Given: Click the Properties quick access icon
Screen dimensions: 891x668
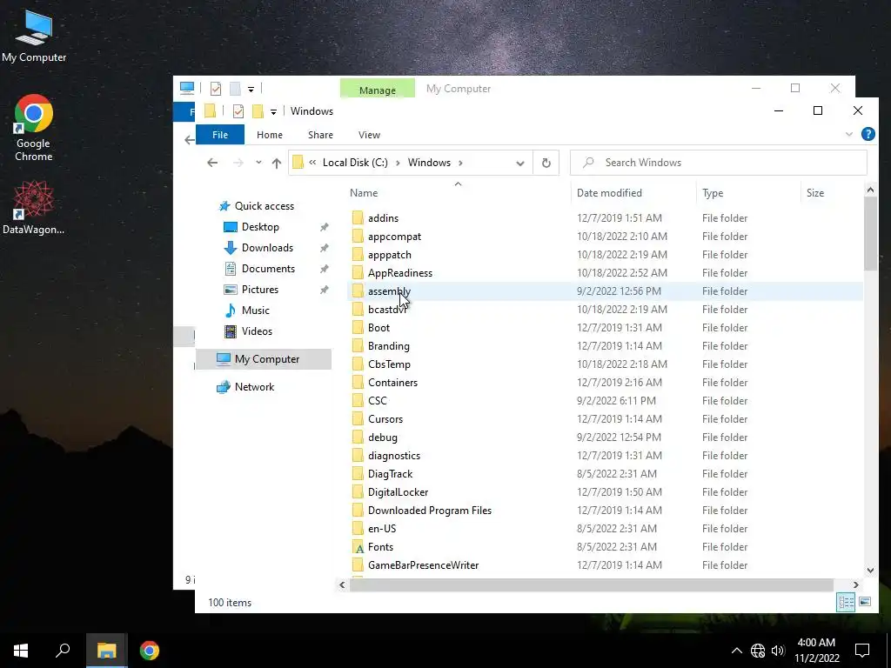Looking at the screenshot, I should pos(238,111).
